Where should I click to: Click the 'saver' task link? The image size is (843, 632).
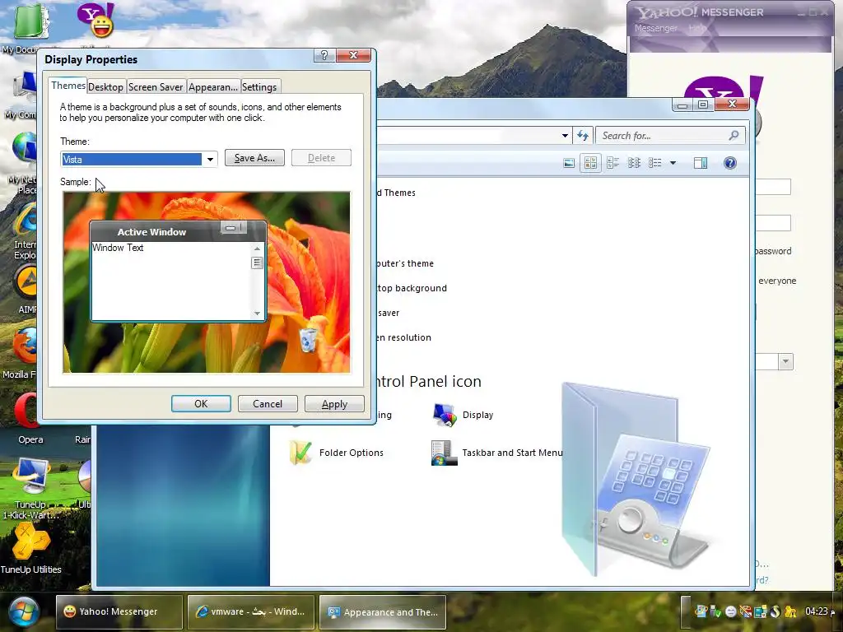(x=389, y=313)
